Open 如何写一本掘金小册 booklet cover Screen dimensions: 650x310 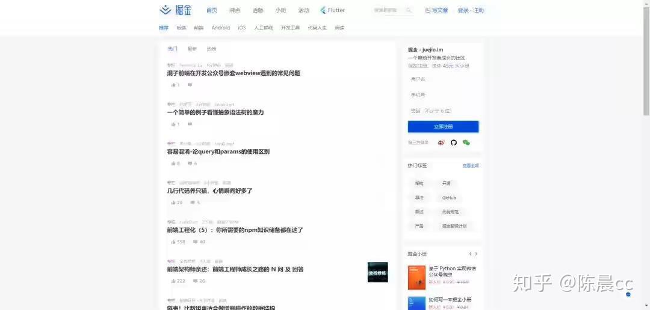point(416,303)
